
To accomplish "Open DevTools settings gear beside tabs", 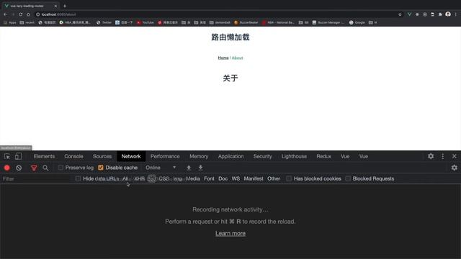I will click(x=431, y=156).
